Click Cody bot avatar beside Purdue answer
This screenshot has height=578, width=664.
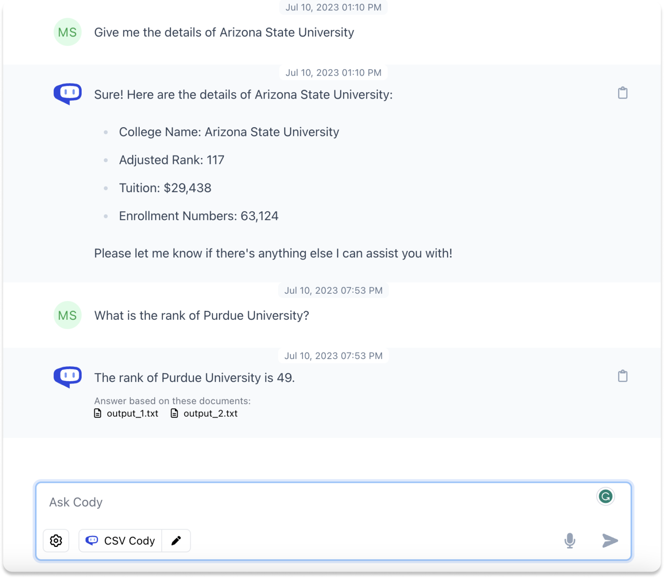(x=67, y=376)
